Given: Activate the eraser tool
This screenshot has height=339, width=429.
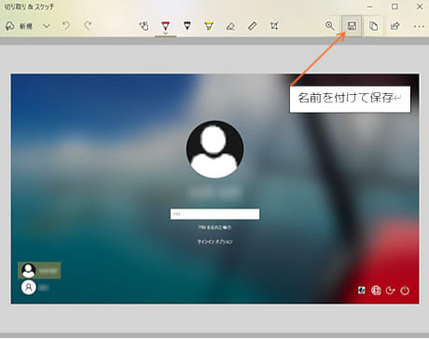Looking at the screenshot, I should coord(230,26).
